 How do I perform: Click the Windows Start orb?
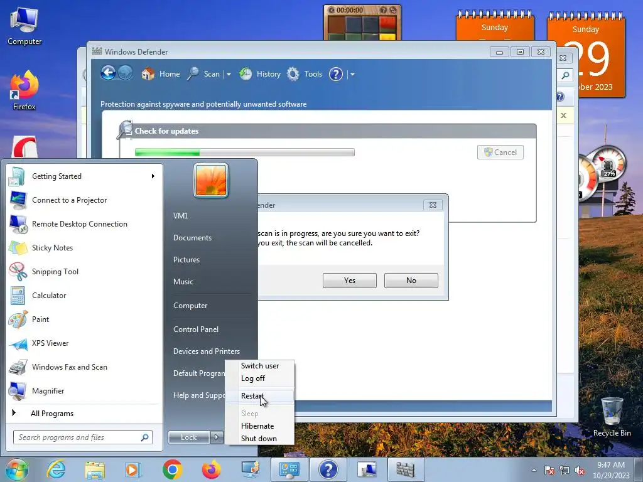click(17, 469)
